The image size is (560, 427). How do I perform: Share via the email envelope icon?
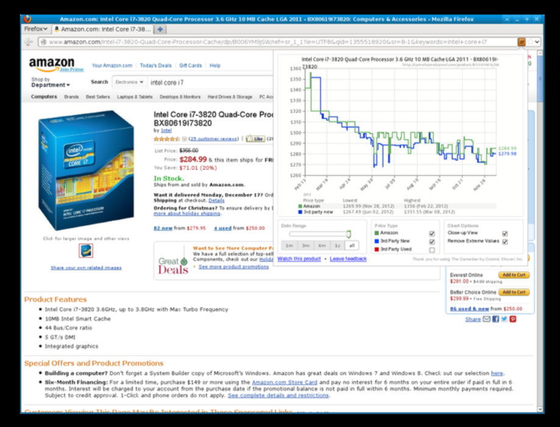487,319
